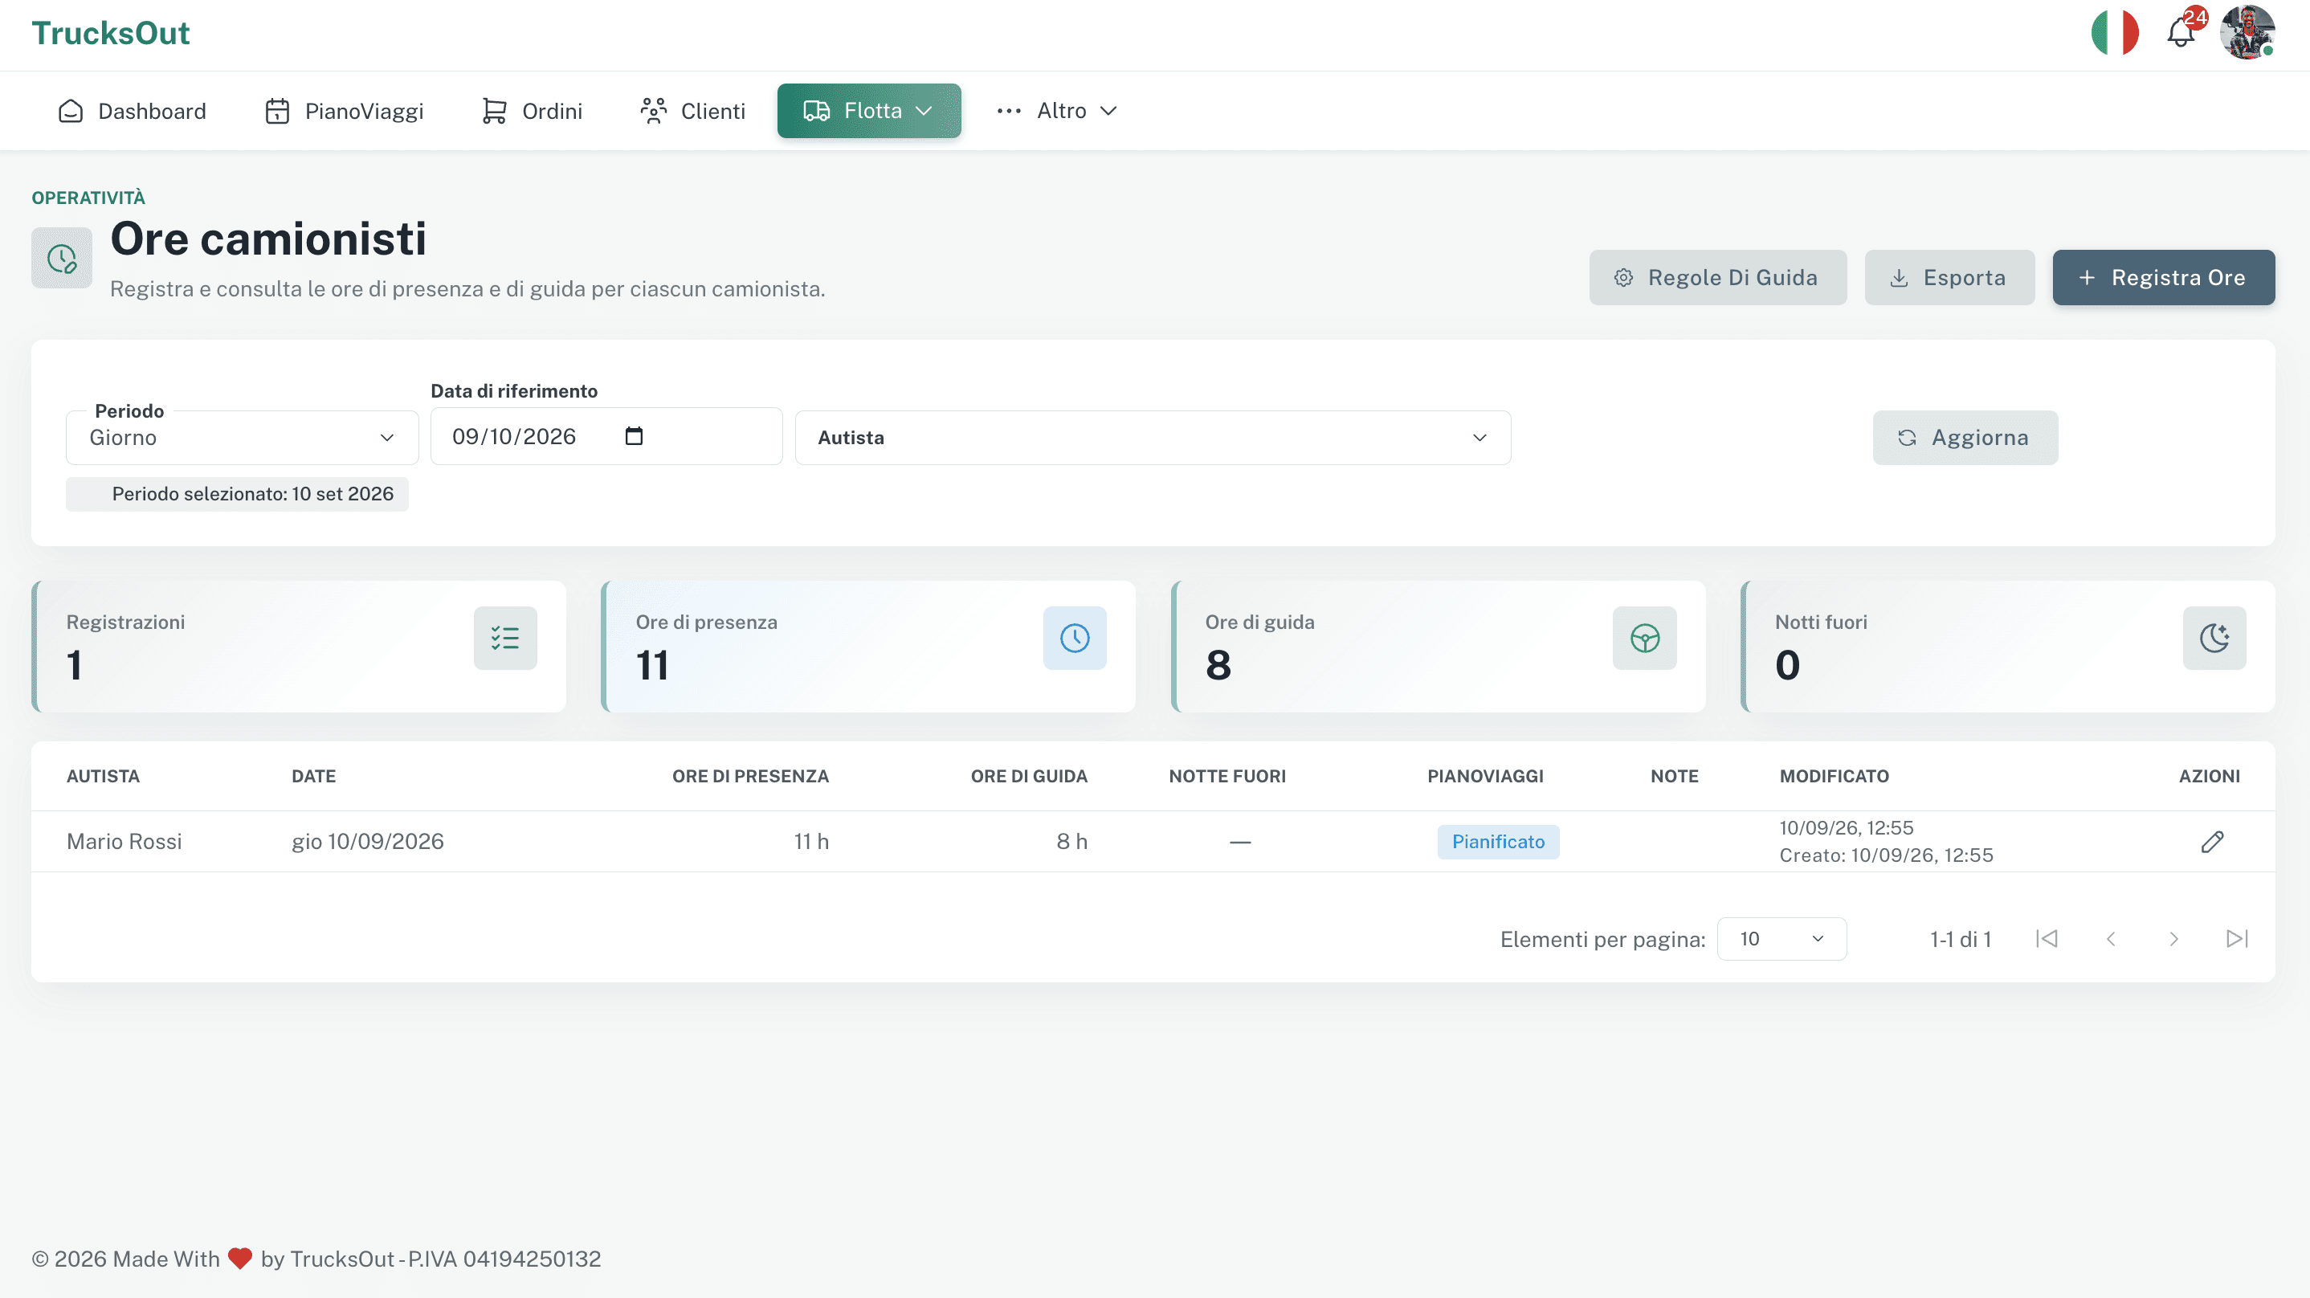
Task: Change the items per page dropdown
Action: [1781, 938]
